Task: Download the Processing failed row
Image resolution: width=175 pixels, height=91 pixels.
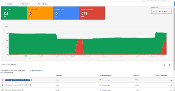Action: pos(171,90)
